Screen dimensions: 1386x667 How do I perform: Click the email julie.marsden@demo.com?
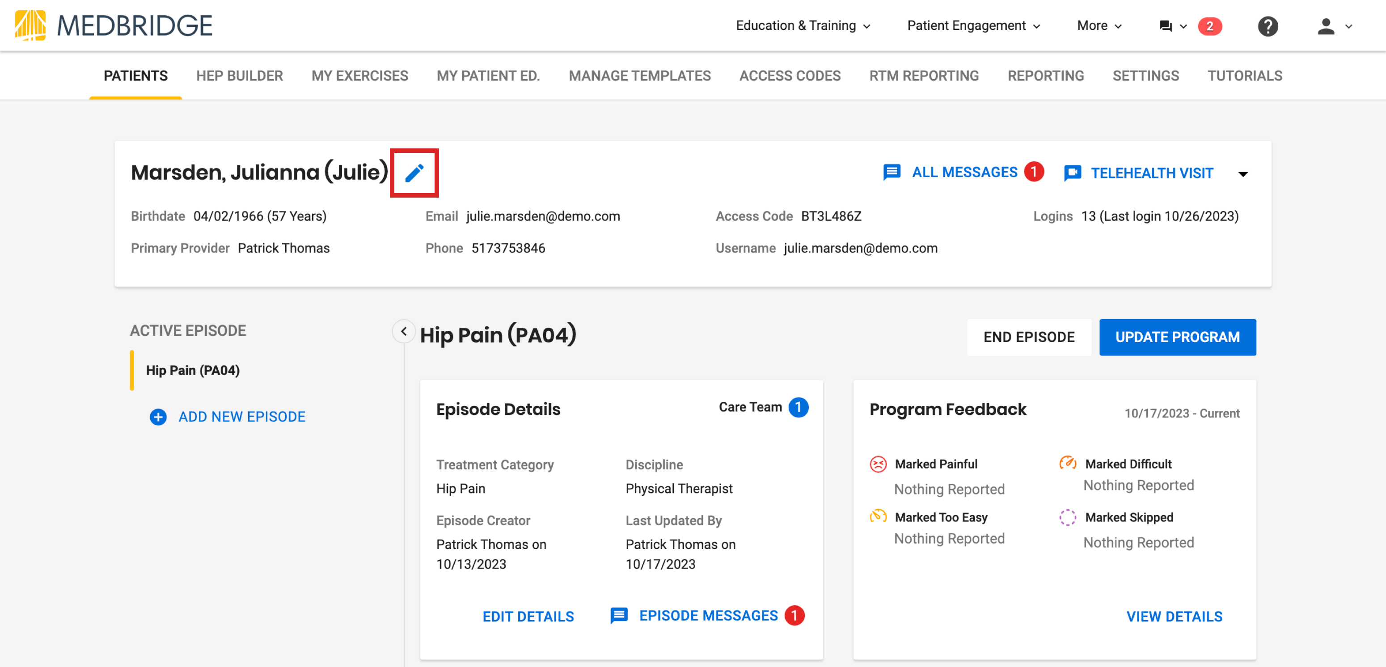point(543,216)
